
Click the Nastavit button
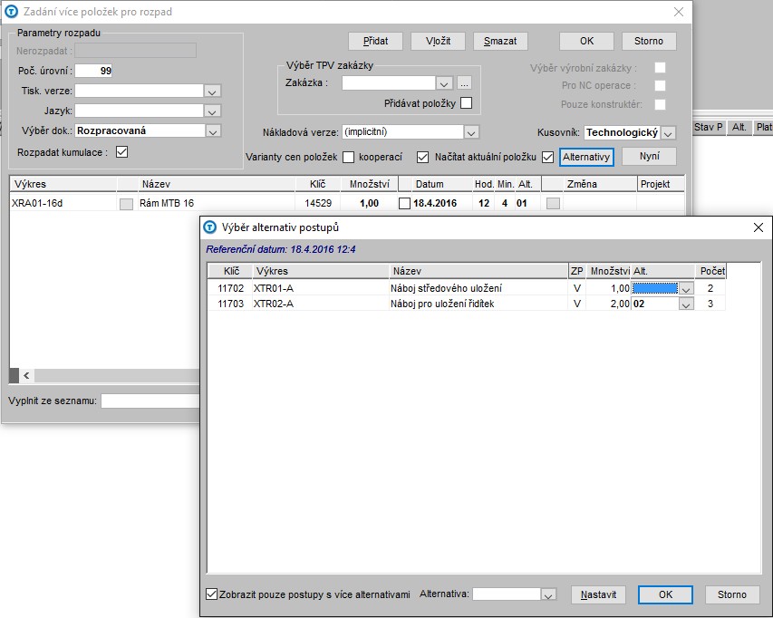tap(598, 594)
